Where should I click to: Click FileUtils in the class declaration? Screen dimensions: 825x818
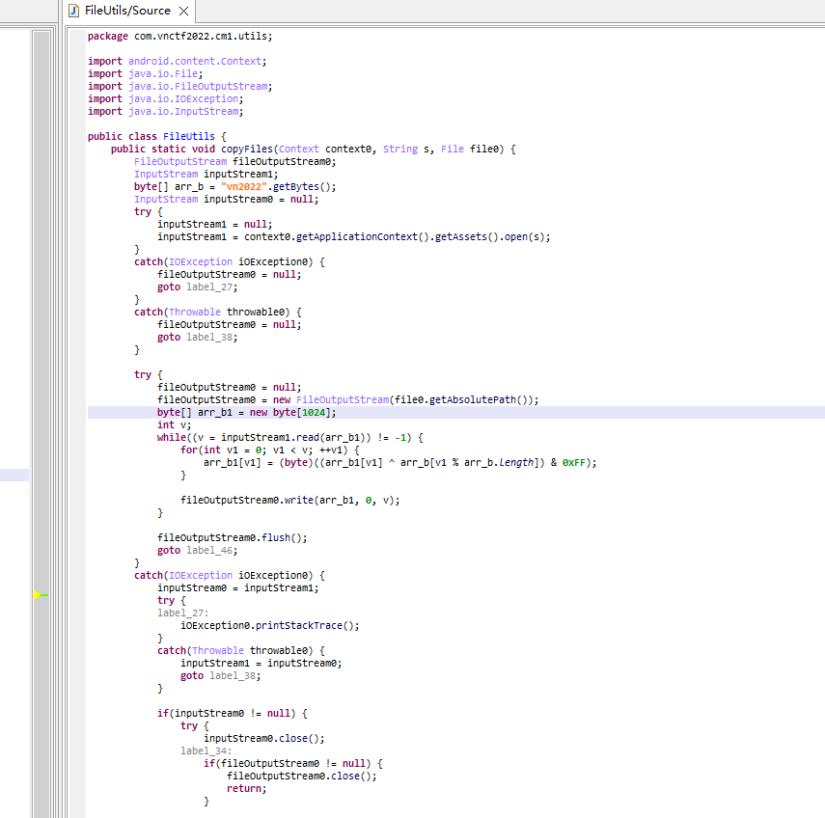(188, 136)
